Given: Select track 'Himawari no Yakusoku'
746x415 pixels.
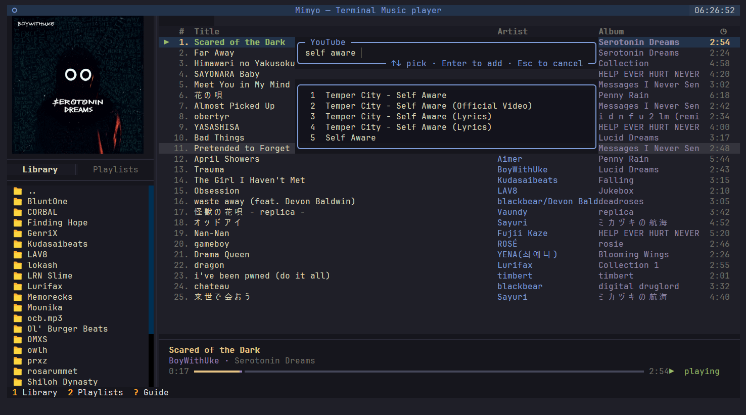Looking at the screenshot, I should [244, 64].
